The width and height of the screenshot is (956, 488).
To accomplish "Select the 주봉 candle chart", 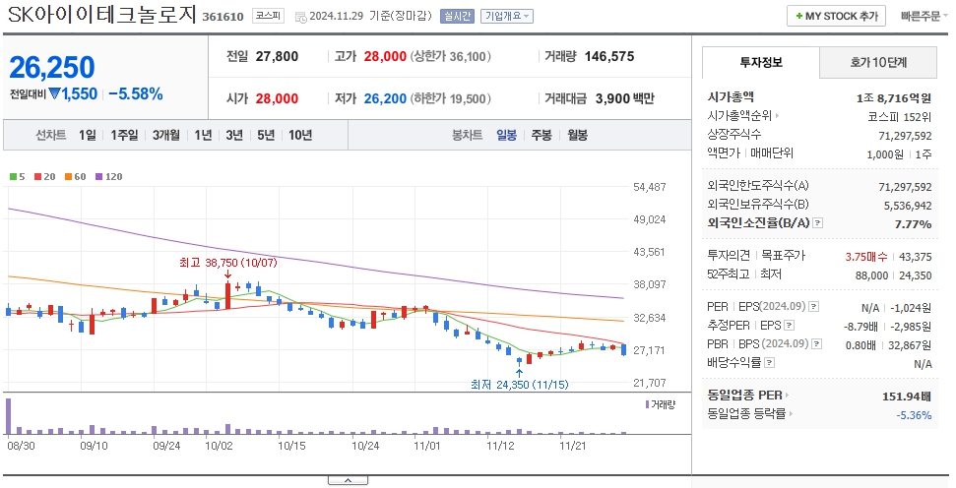I will tap(542, 135).
